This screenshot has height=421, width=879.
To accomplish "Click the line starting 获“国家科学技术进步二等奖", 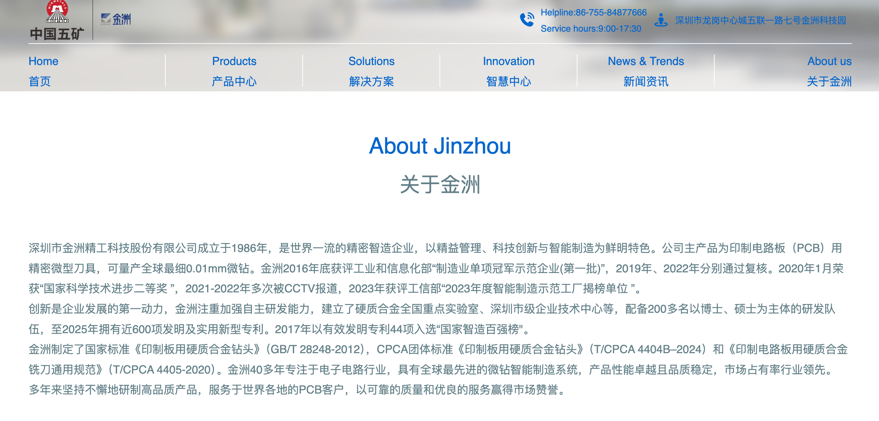I will 335,289.
